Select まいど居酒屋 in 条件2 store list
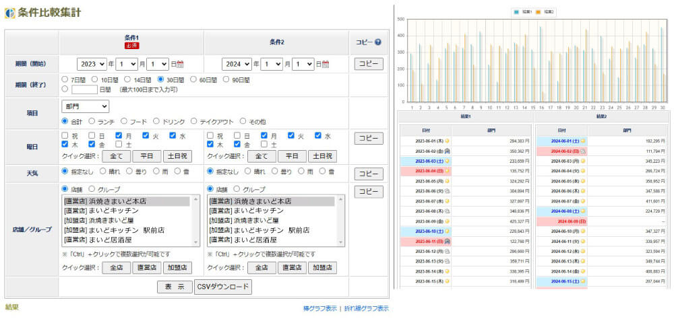This screenshot has width=674, height=323. pos(271,240)
